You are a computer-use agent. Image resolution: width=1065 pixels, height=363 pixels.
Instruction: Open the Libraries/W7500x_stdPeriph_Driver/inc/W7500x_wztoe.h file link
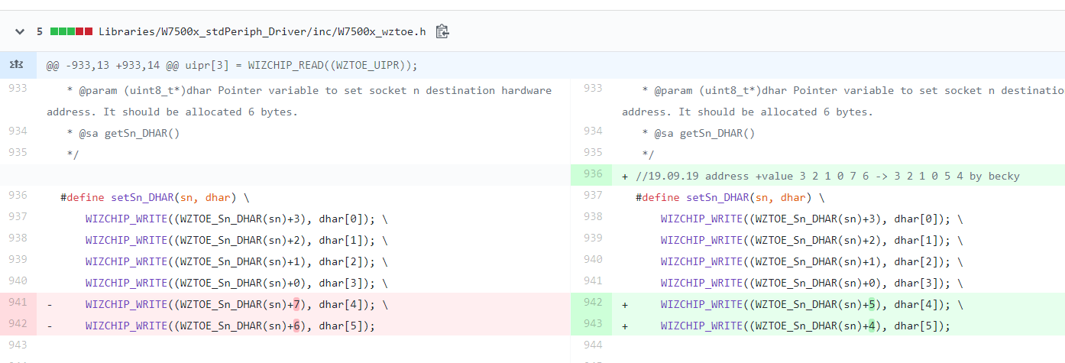click(264, 32)
